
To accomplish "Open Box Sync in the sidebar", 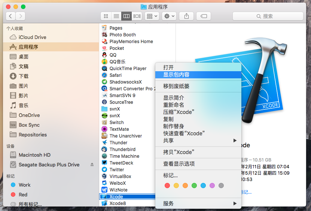I will coord(51,125).
